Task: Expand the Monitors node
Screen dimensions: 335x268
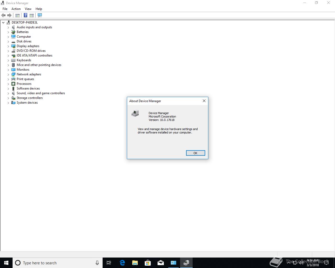Action: (x=8, y=70)
